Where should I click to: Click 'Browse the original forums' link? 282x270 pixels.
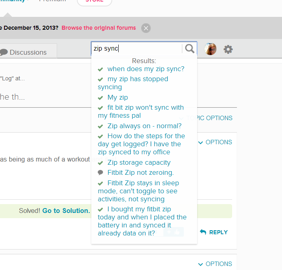[99, 28]
